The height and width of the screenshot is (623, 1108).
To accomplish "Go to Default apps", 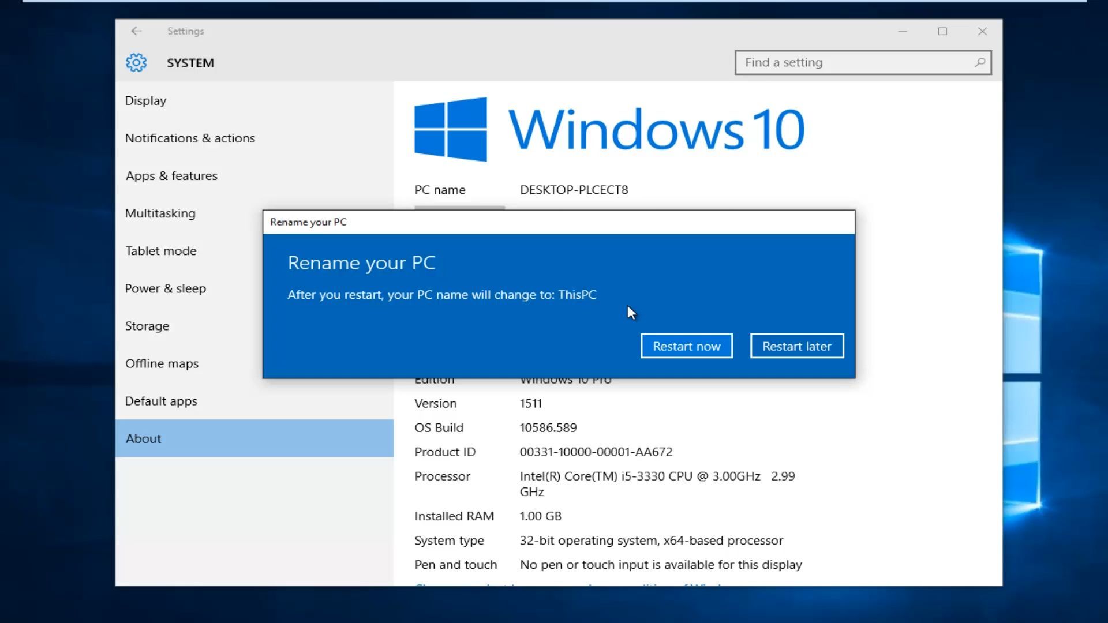I will (x=254, y=401).
